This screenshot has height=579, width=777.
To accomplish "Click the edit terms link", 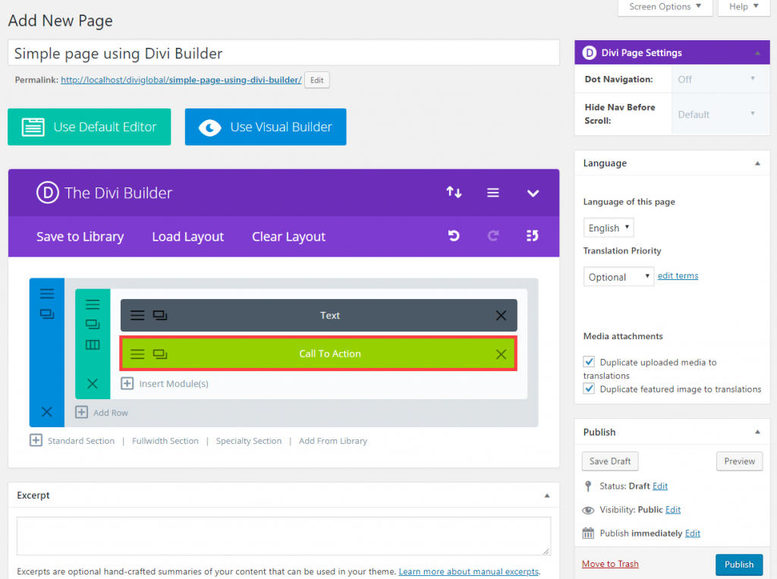I will [678, 275].
